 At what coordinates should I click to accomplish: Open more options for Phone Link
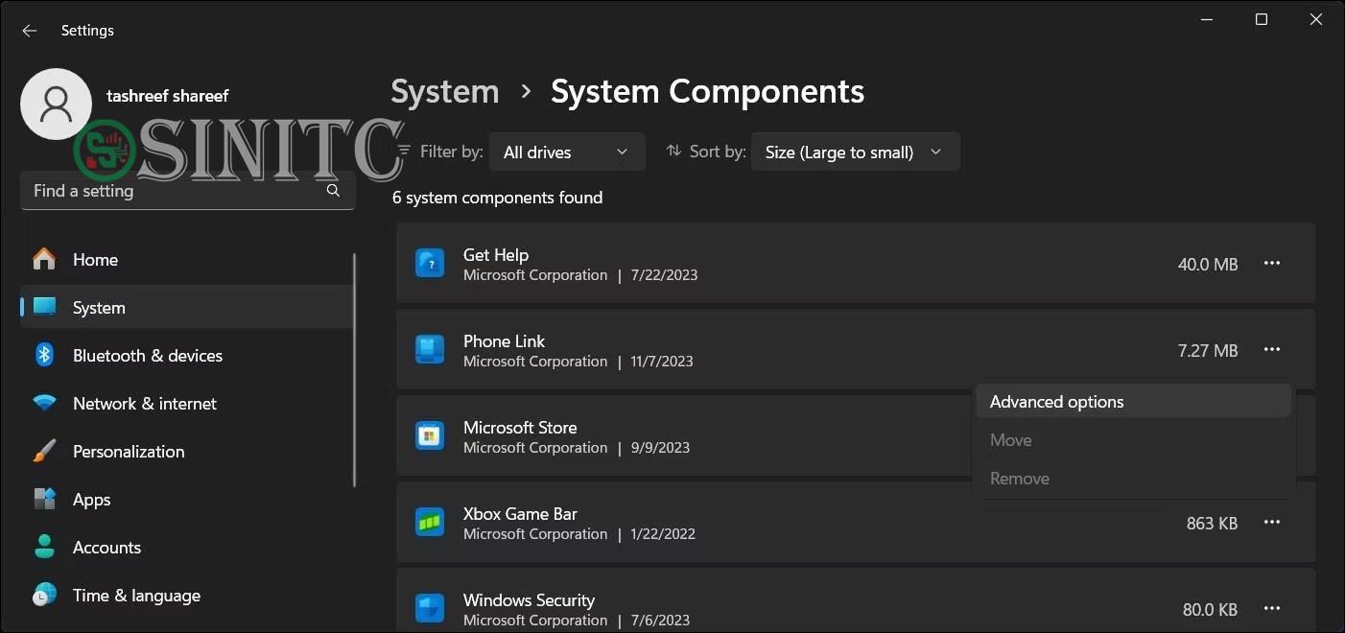click(1272, 350)
